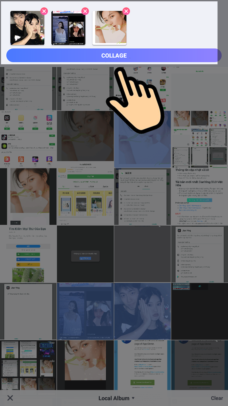Select the green app page with photo templates
Viewport: 228px width, 406px height.
coord(85,197)
